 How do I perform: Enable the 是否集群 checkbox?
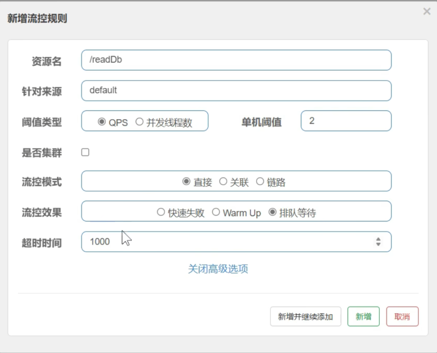pyautogui.click(x=85, y=152)
